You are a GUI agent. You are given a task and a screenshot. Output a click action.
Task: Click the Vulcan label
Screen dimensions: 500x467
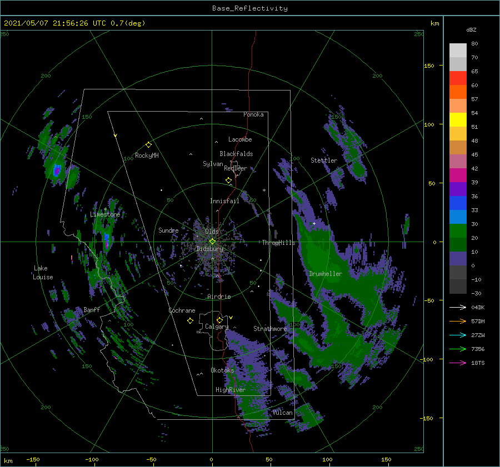tap(283, 413)
